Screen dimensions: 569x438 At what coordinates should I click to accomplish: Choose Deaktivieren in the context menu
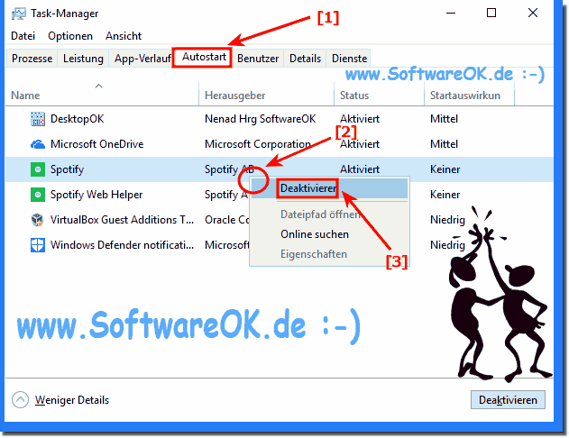pyautogui.click(x=329, y=188)
